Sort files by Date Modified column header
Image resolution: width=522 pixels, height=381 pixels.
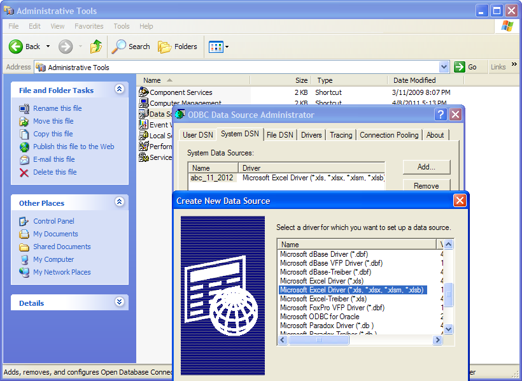tap(425, 80)
